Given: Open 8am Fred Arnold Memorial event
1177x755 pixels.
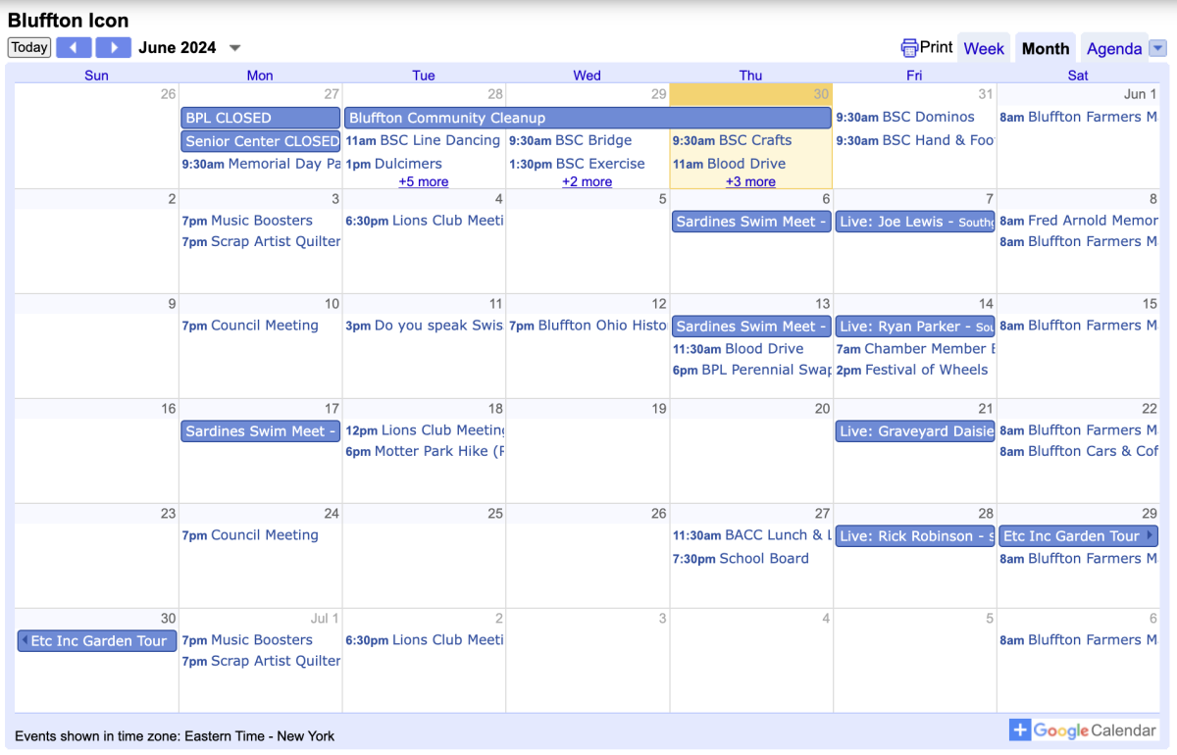Looking at the screenshot, I should point(1078,221).
